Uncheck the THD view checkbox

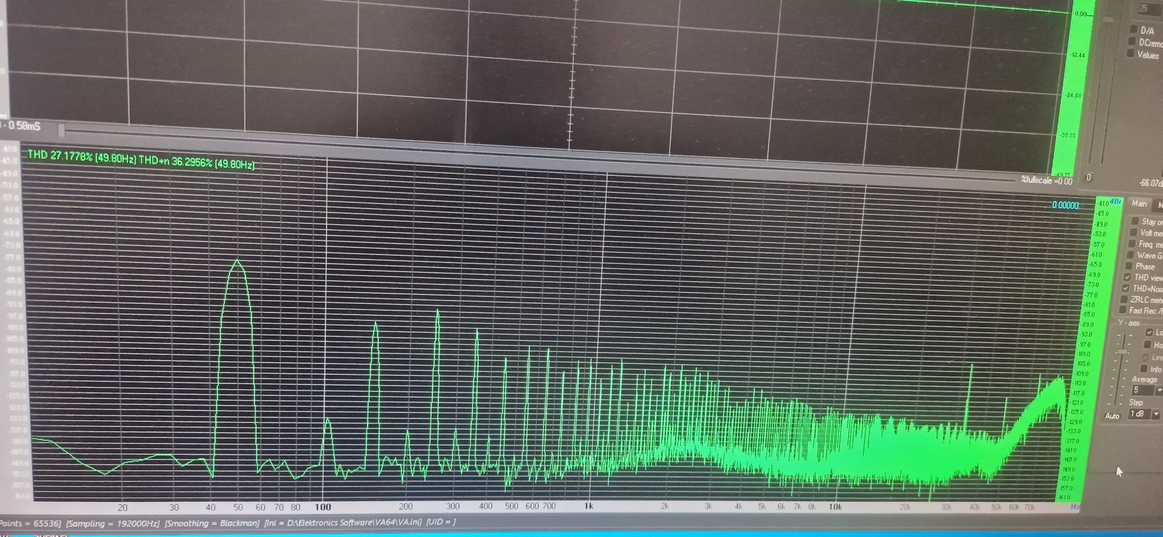[1128, 277]
